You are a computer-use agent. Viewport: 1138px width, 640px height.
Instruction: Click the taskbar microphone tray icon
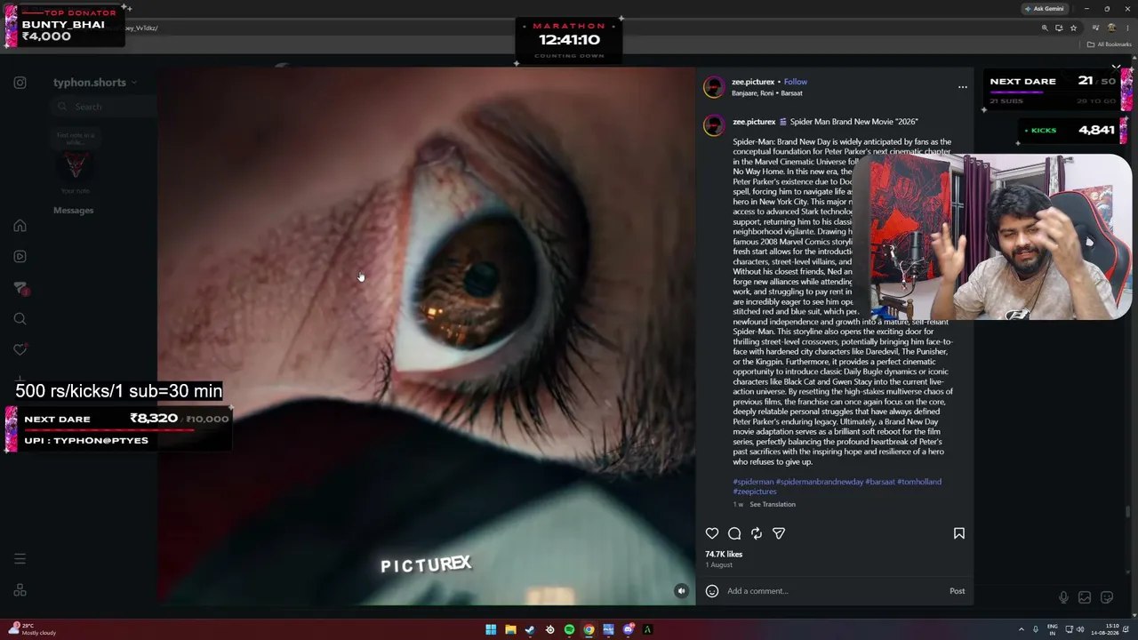pyautogui.click(x=1035, y=630)
